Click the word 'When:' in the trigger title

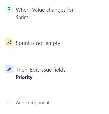click(x=23, y=10)
